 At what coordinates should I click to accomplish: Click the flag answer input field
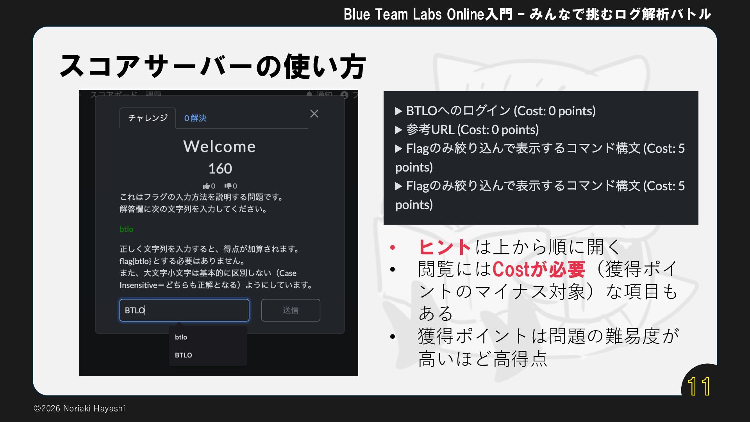click(x=184, y=310)
